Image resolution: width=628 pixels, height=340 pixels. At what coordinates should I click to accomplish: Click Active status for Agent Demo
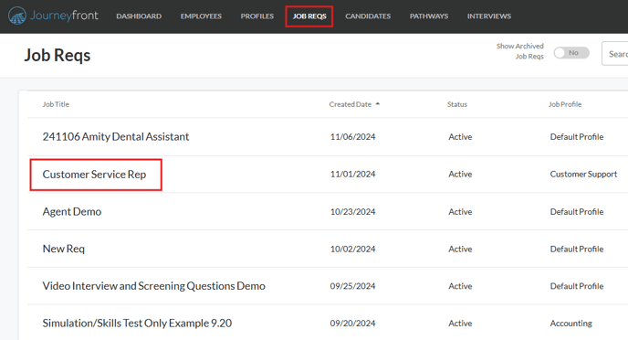tap(460, 212)
